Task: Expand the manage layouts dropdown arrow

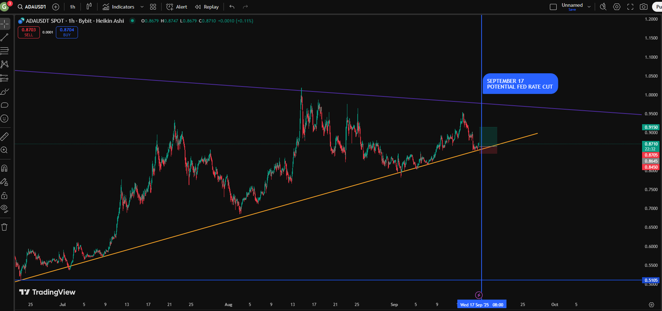Action: pyautogui.click(x=589, y=7)
